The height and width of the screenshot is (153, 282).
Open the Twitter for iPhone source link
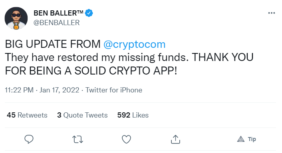click(114, 90)
